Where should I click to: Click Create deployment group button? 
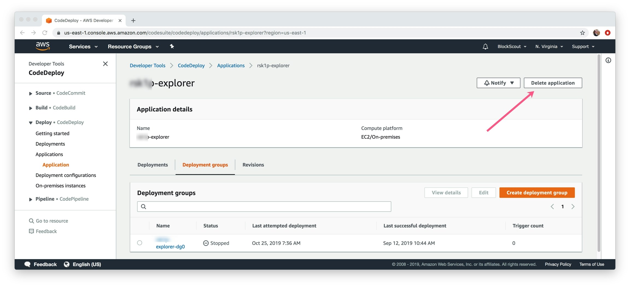(x=537, y=193)
